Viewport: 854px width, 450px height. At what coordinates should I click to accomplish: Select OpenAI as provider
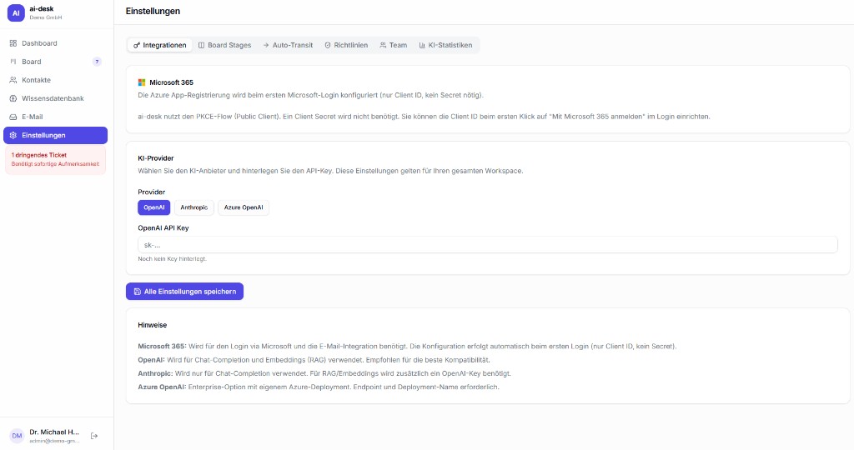(x=153, y=207)
